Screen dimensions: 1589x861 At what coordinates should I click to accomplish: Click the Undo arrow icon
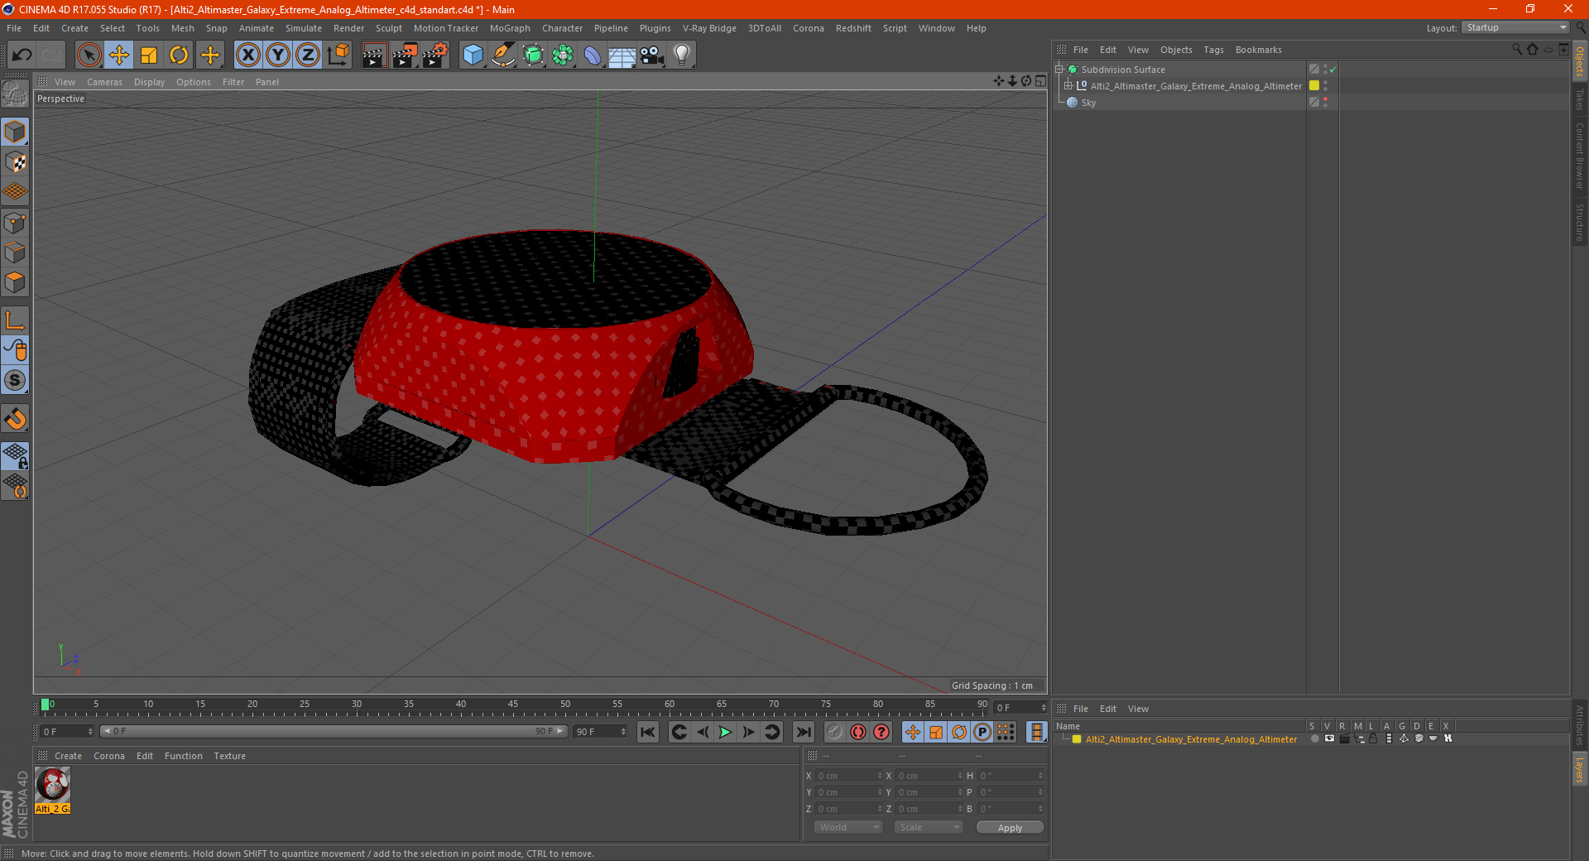pyautogui.click(x=22, y=55)
